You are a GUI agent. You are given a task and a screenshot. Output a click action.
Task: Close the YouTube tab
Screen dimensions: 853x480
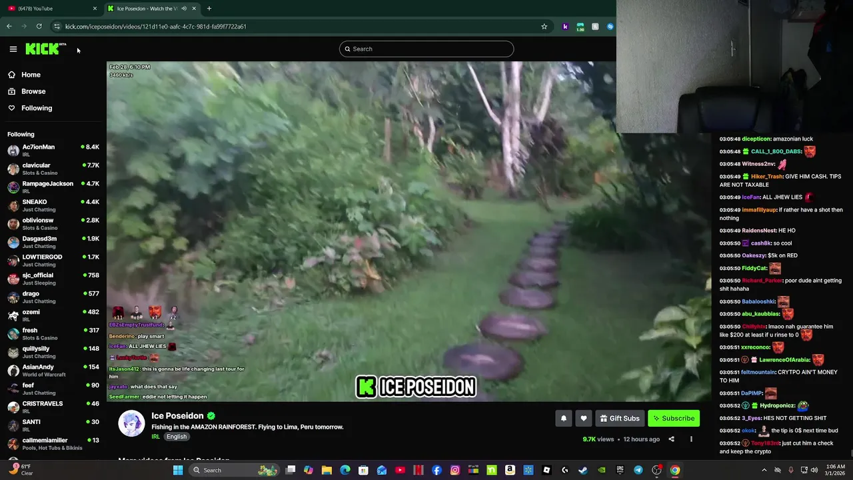(95, 9)
